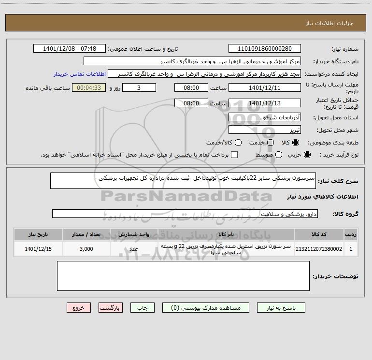Click buyer notes empty text area
This screenshot has height=360, width=372.
184,276
